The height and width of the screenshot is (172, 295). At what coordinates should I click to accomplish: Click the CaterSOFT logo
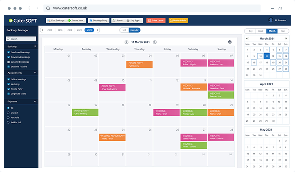[x=22, y=20]
